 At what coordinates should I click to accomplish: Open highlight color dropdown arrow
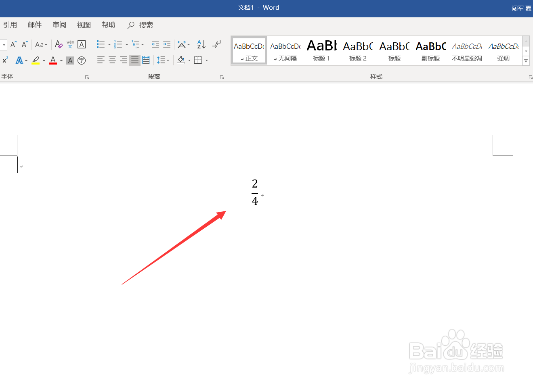point(44,61)
